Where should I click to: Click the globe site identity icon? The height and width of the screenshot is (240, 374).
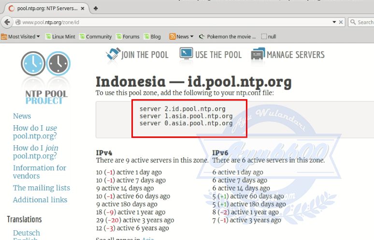(18, 22)
